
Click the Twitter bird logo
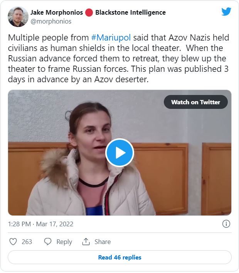click(x=226, y=12)
